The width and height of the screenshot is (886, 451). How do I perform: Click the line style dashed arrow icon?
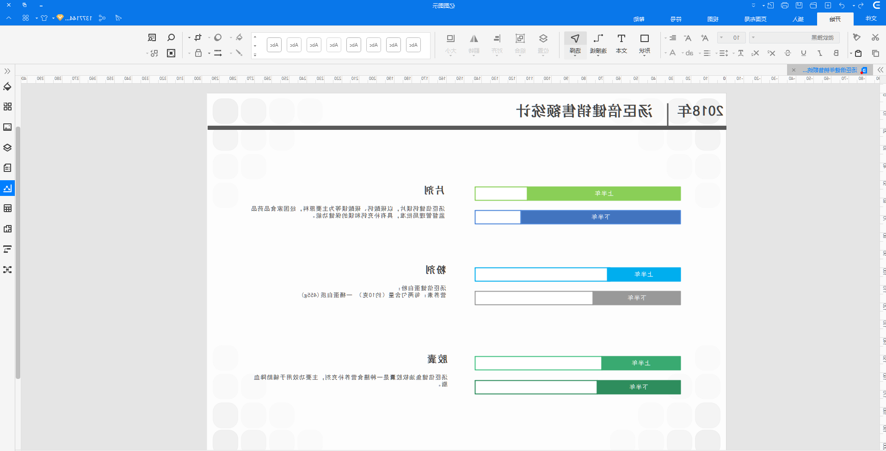[x=218, y=53]
